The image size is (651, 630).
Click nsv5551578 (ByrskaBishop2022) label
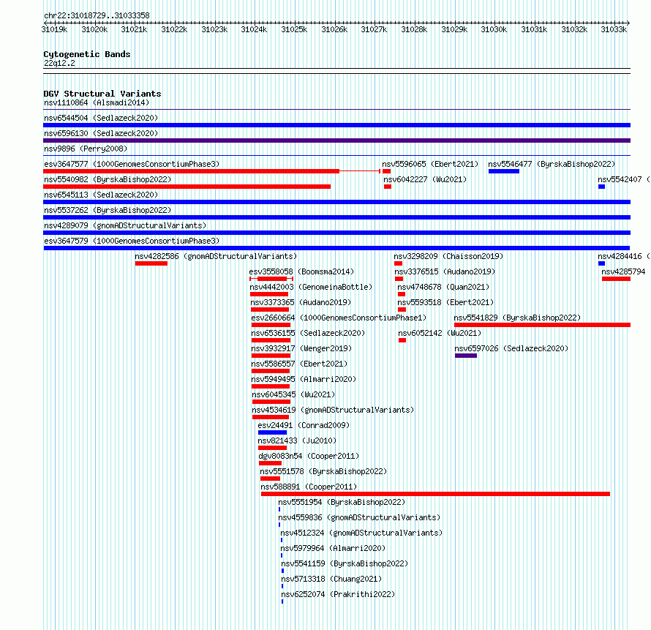[x=323, y=471]
